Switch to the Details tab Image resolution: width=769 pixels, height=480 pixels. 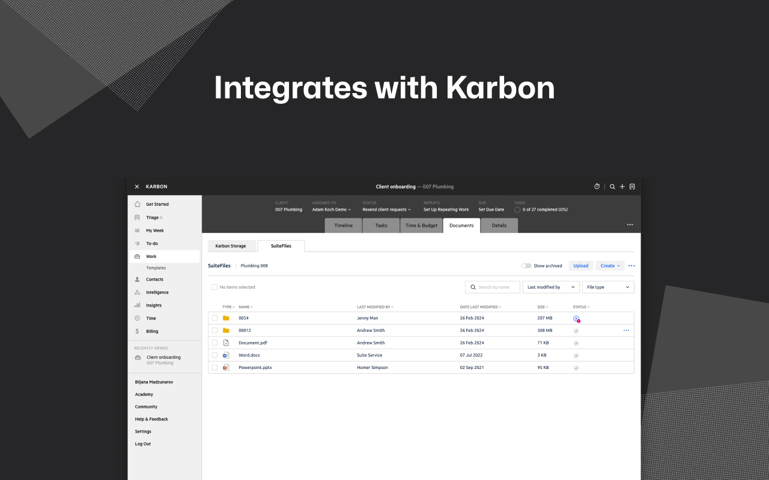coord(499,226)
